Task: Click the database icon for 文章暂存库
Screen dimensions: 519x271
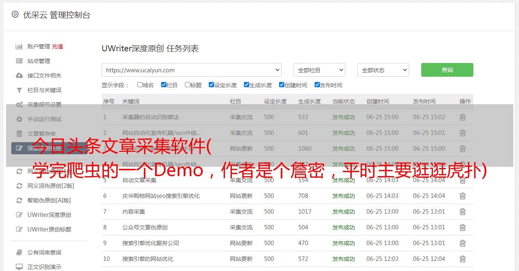Action: tap(19, 134)
